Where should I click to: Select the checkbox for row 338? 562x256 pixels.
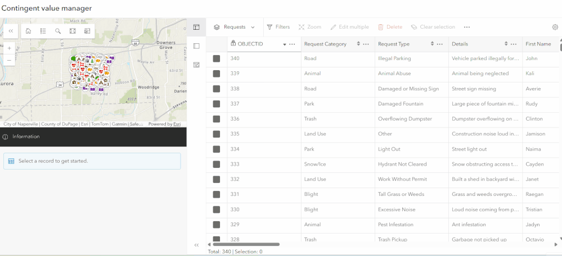click(x=217, y=89)
